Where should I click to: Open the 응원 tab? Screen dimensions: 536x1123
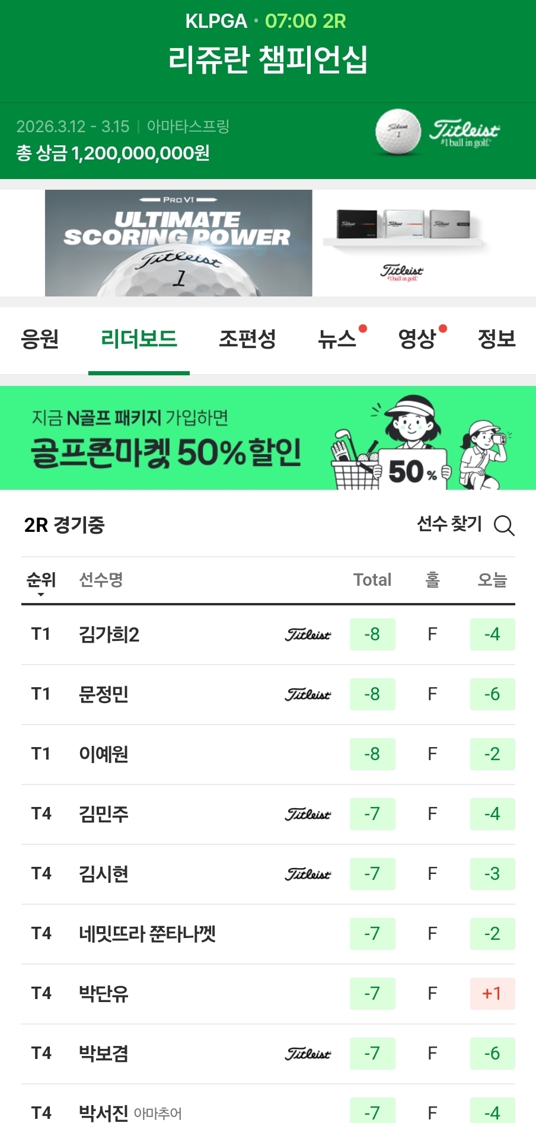(40, 339)
